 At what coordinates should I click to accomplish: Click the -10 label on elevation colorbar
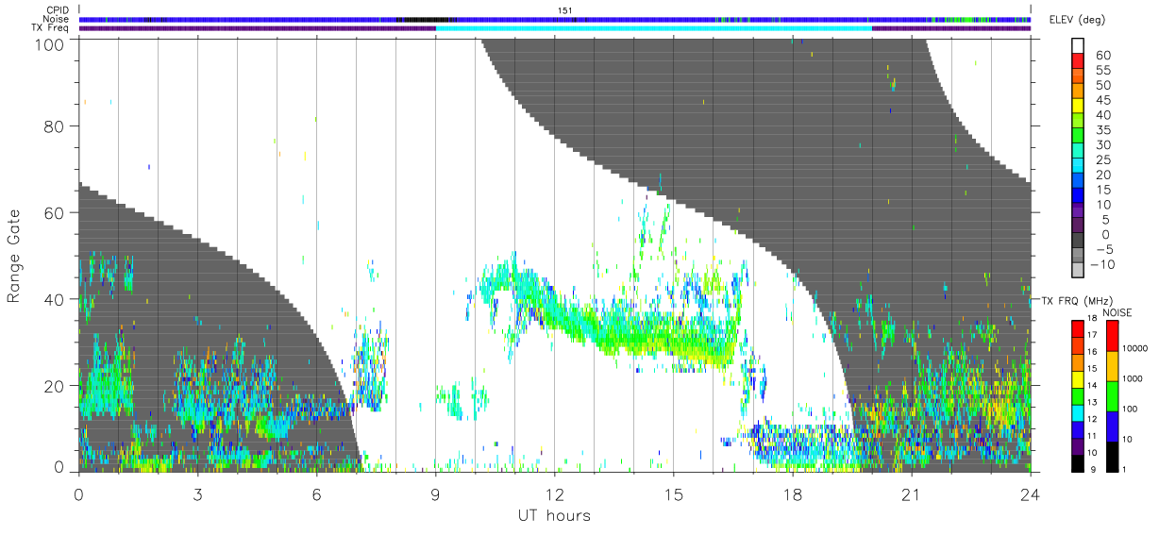[1103, 263]
